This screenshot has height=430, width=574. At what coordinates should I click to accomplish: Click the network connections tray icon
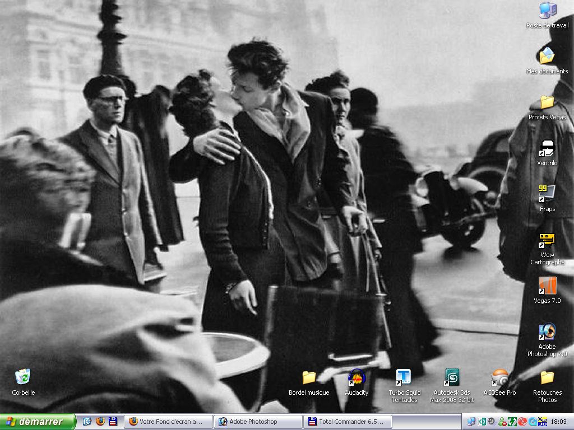pos(472,422)
